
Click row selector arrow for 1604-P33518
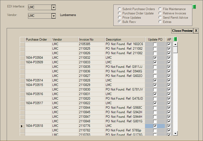22,126
